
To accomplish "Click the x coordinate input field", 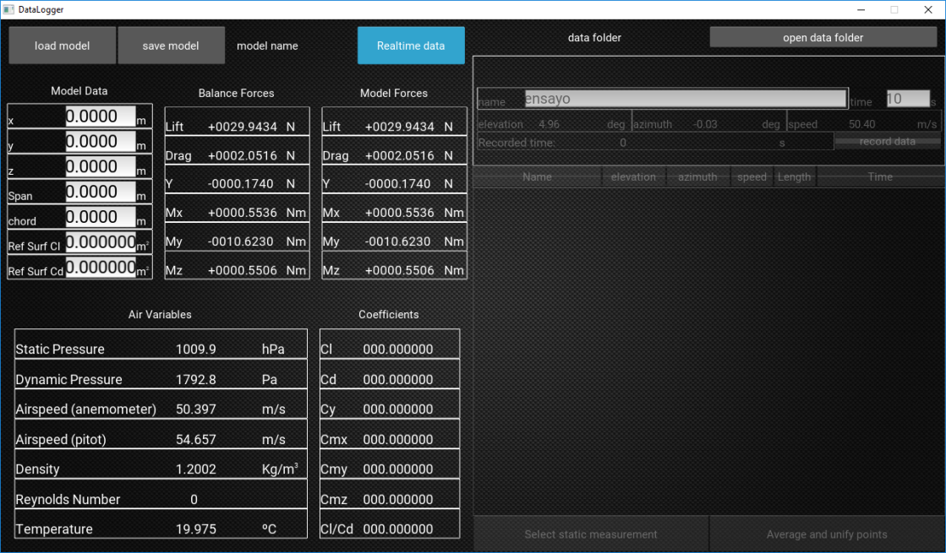I will pyautogui.click(x=101, y=117).
